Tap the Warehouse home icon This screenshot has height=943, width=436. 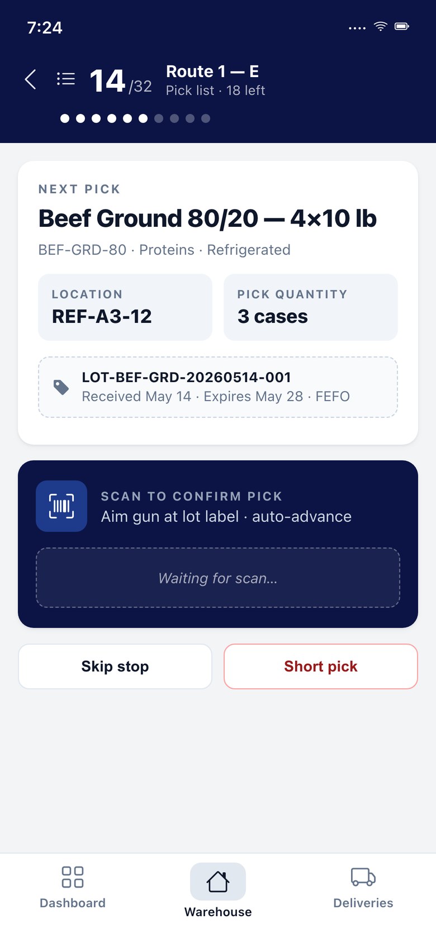[218, 882]
